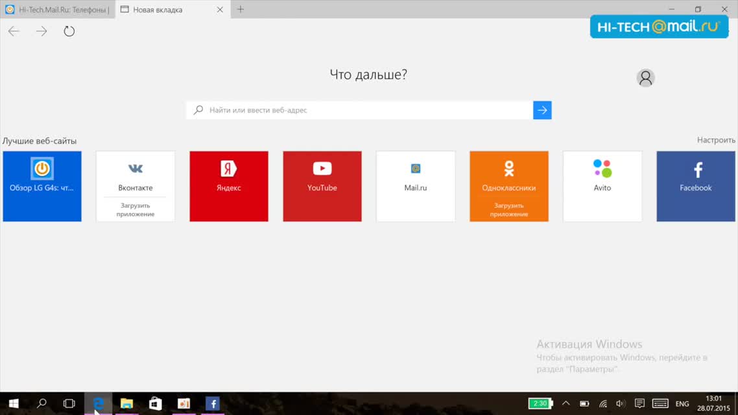Submit search with the blue arrow button
The height and width of the screenshot is (415, 738).
[542, 110]
